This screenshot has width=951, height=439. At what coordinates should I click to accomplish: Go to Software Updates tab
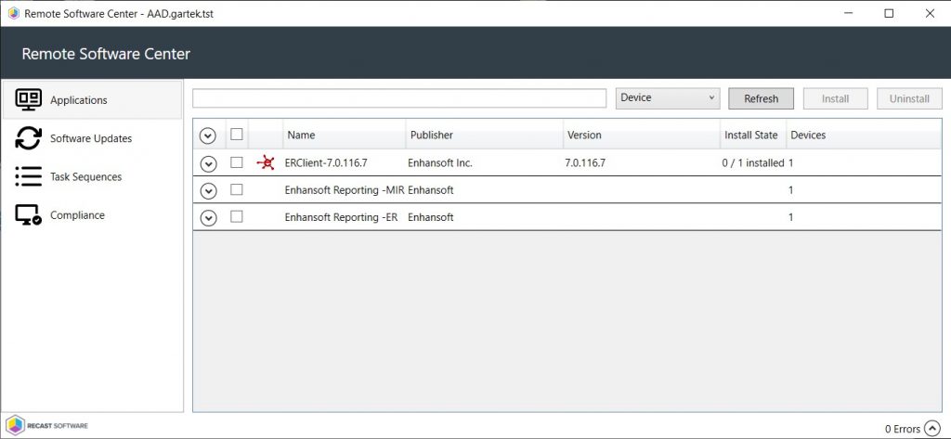(x=91, y=138)
